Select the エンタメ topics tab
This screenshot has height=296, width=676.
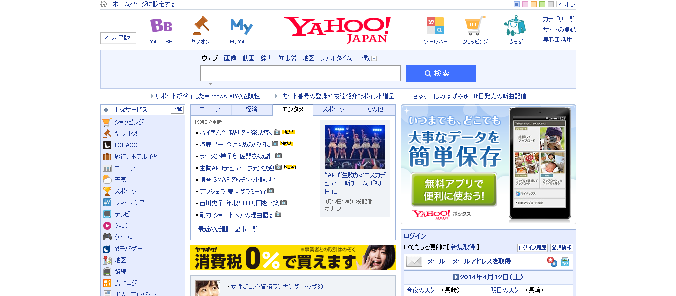click(x=293, y=110)
